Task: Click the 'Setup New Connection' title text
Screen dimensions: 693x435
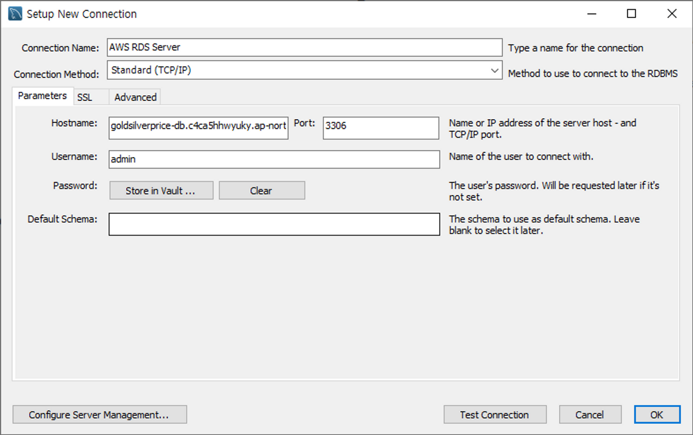Action: (82, 14)
